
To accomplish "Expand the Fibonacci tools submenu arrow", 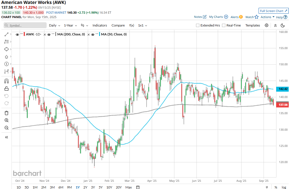I will pyautogui.click(x=11, y=42).
